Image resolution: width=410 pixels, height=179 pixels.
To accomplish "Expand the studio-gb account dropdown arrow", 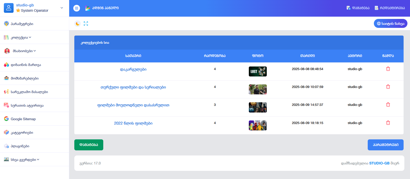I will (62, 8).
